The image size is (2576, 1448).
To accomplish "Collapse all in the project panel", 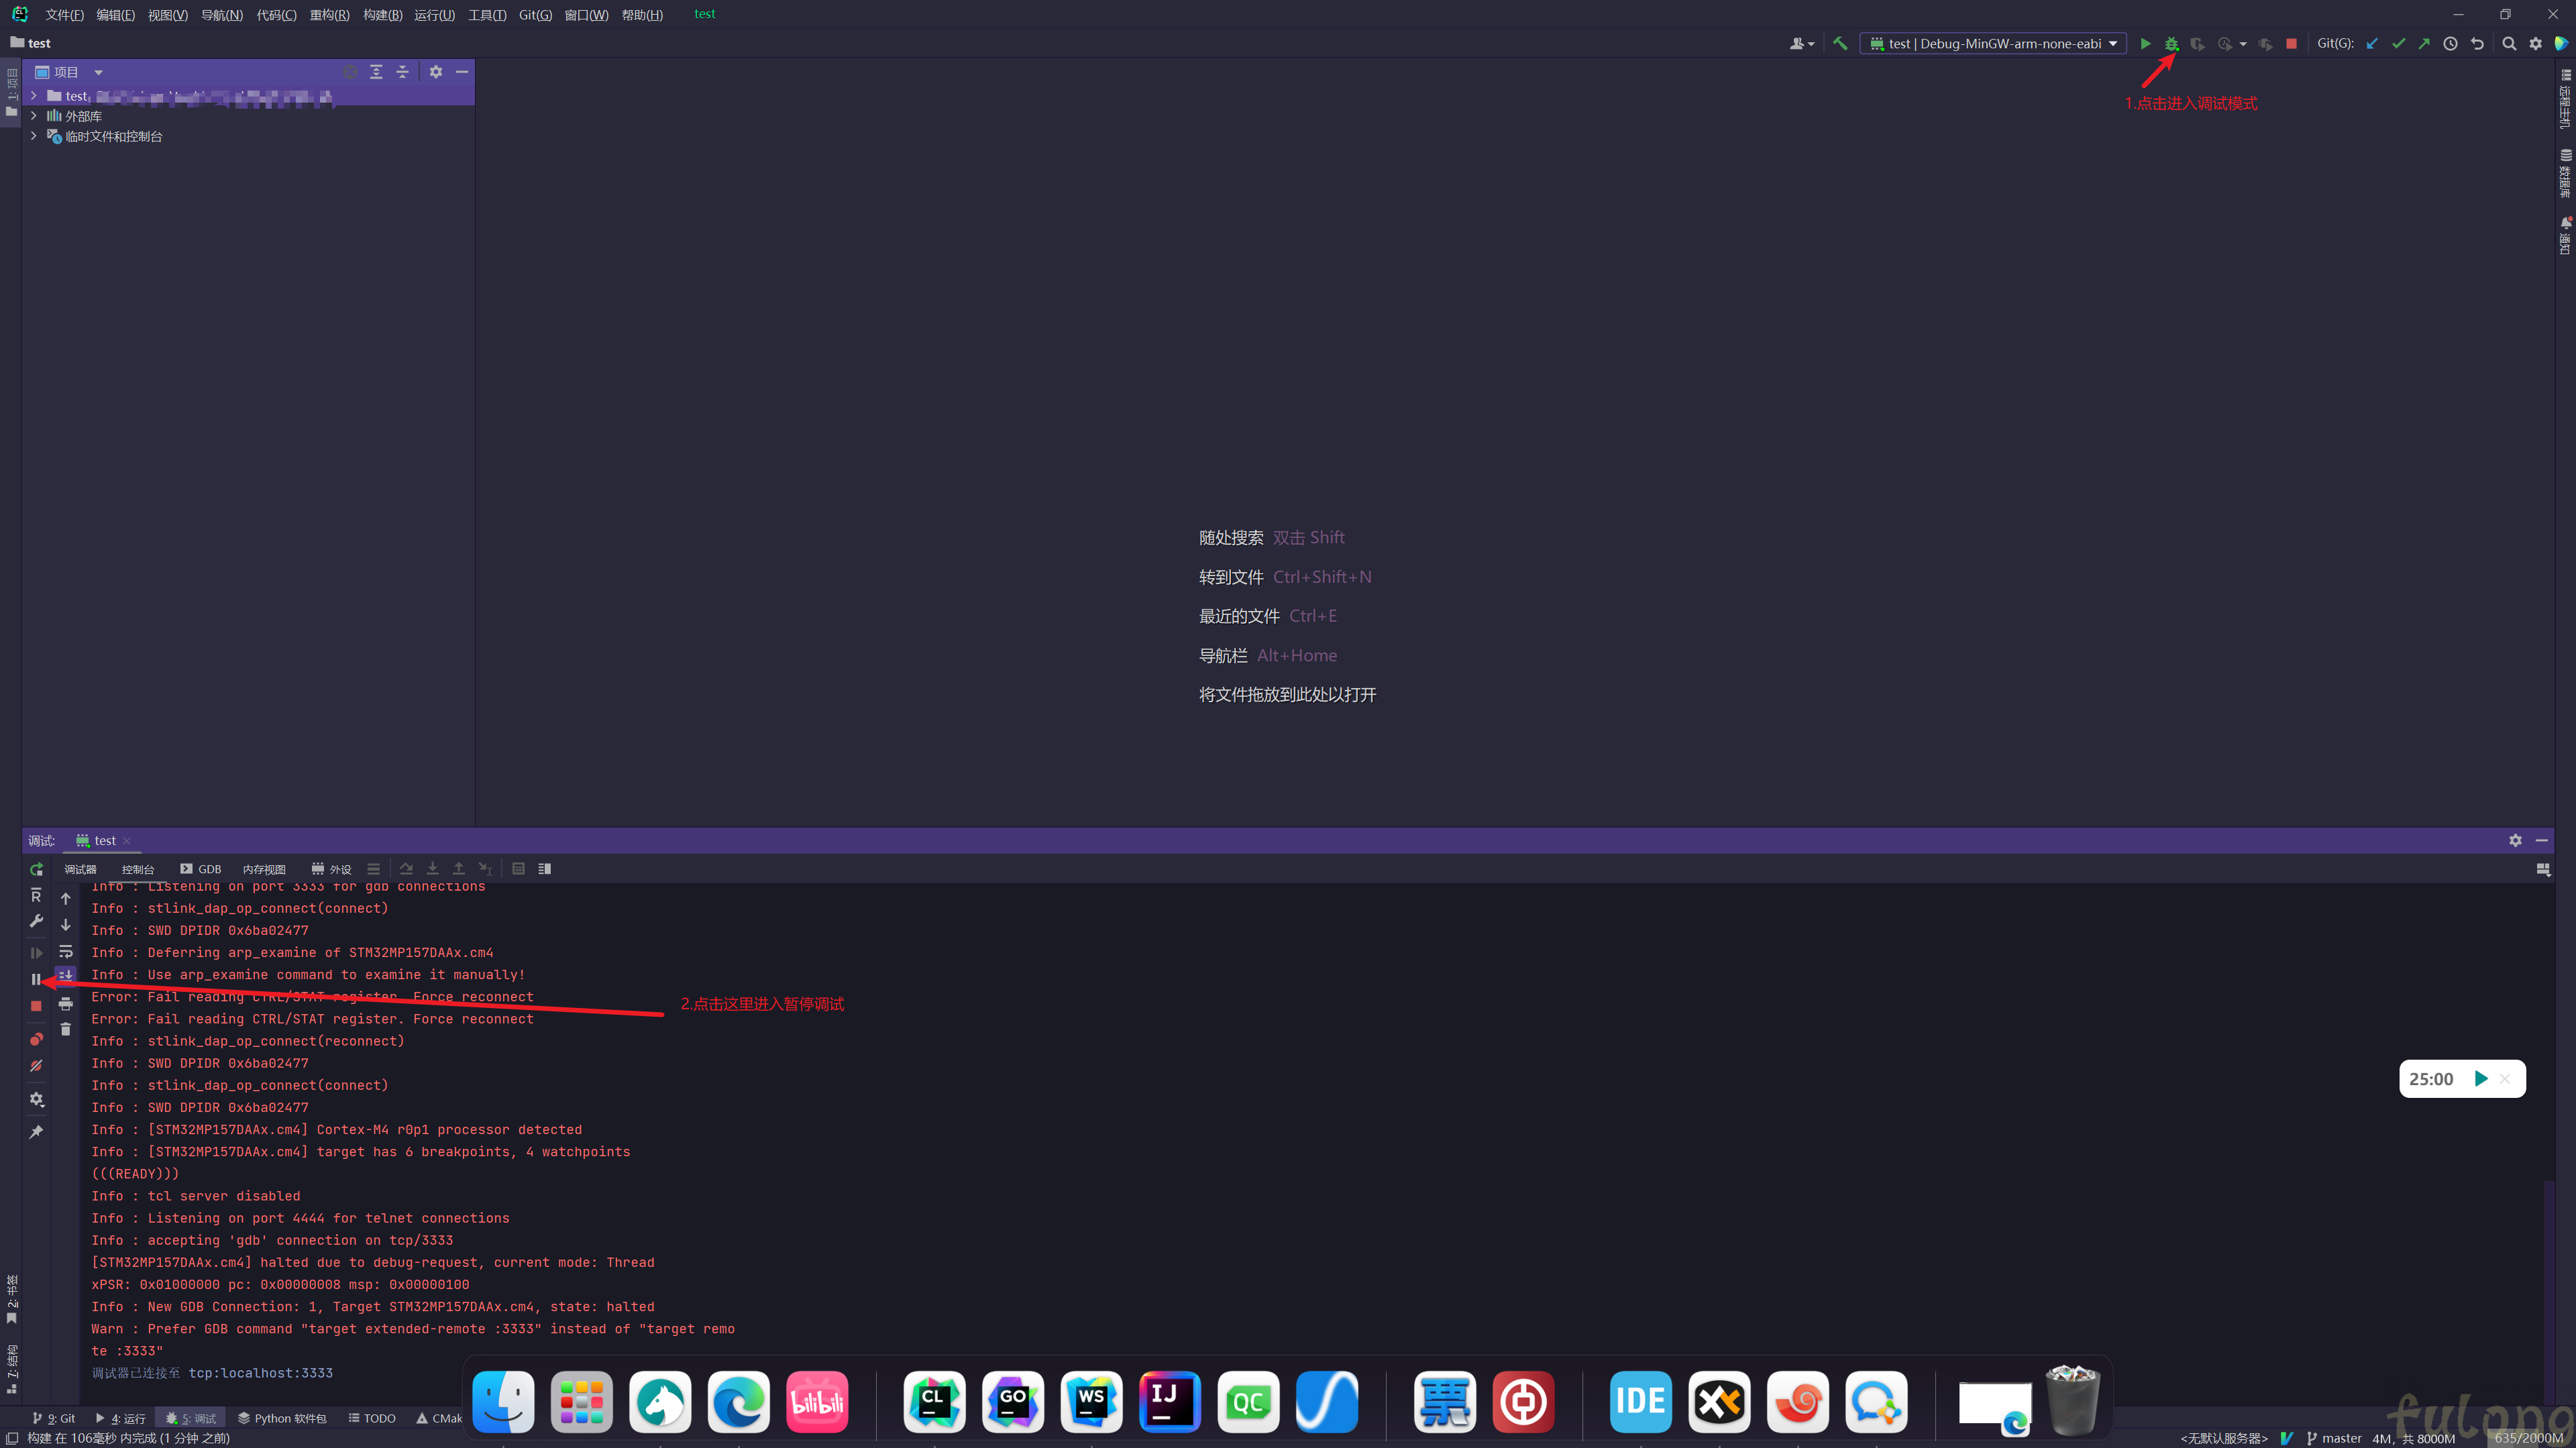I will [x=402, y=72].
